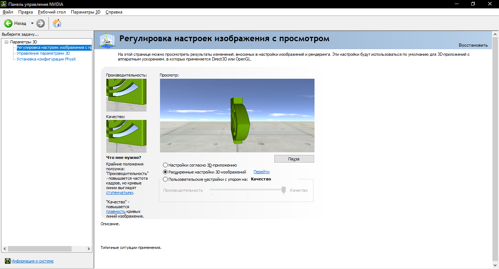Collapse the Параметры 3D tree node
The width and height of the screenshot is (499, 269).
pos(7,42)
